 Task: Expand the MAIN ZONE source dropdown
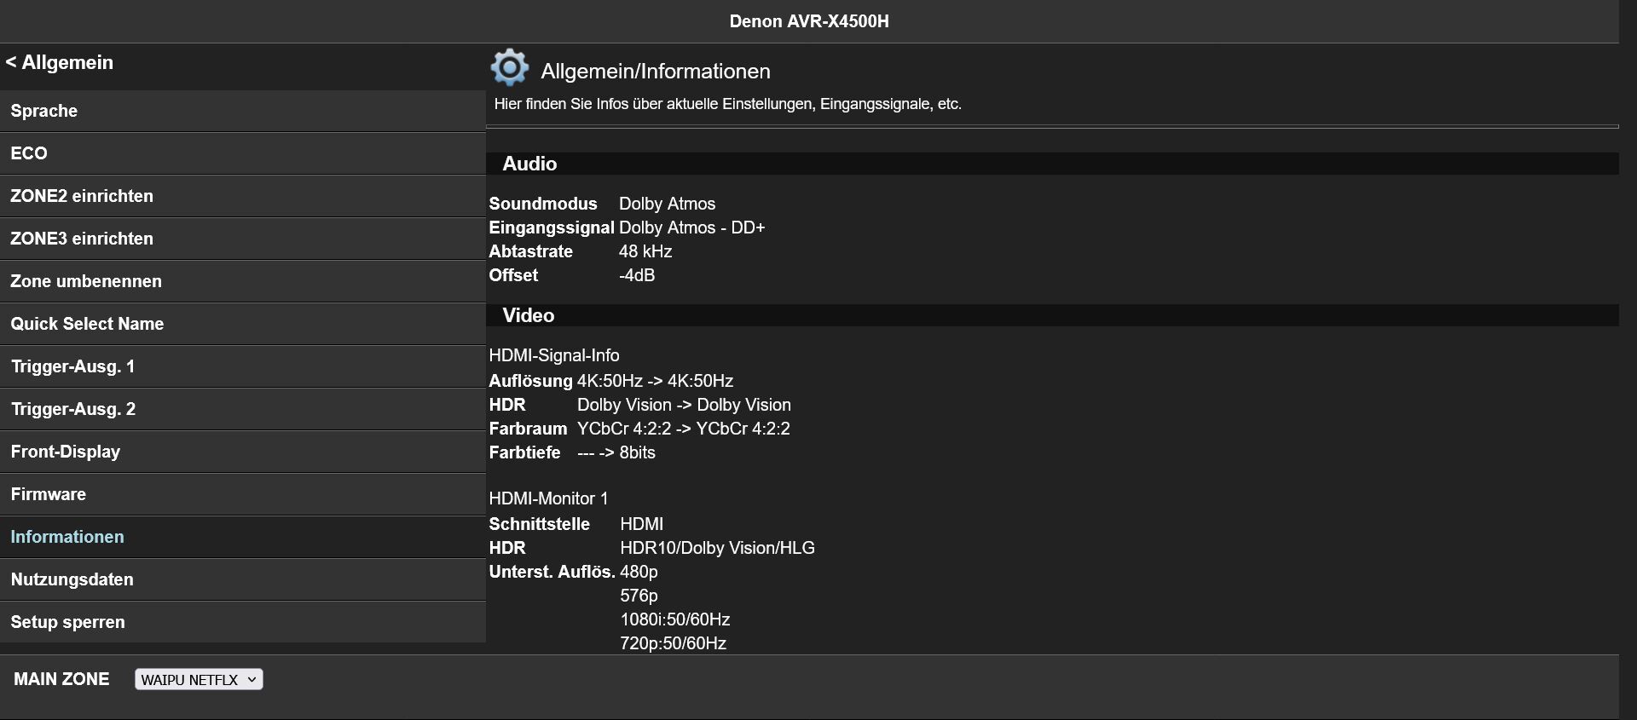click(x=199, y=679)
